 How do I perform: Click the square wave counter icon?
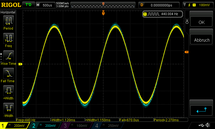click(x=153, y=14)
